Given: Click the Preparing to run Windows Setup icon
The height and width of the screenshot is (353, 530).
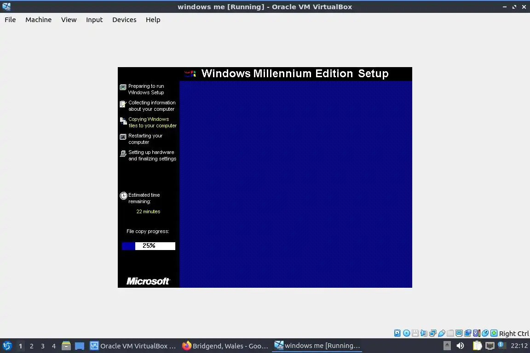Looking at the screenshot, I should (123, 87).
